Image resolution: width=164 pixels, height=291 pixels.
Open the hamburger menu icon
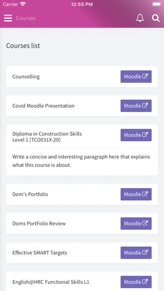pyautogui.click(x=8, y=18)
